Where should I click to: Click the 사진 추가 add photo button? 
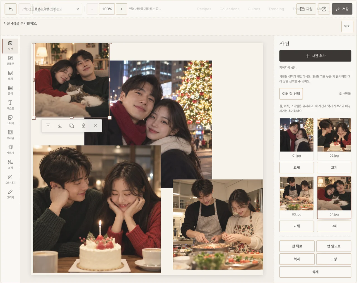(x=315, y=56)
